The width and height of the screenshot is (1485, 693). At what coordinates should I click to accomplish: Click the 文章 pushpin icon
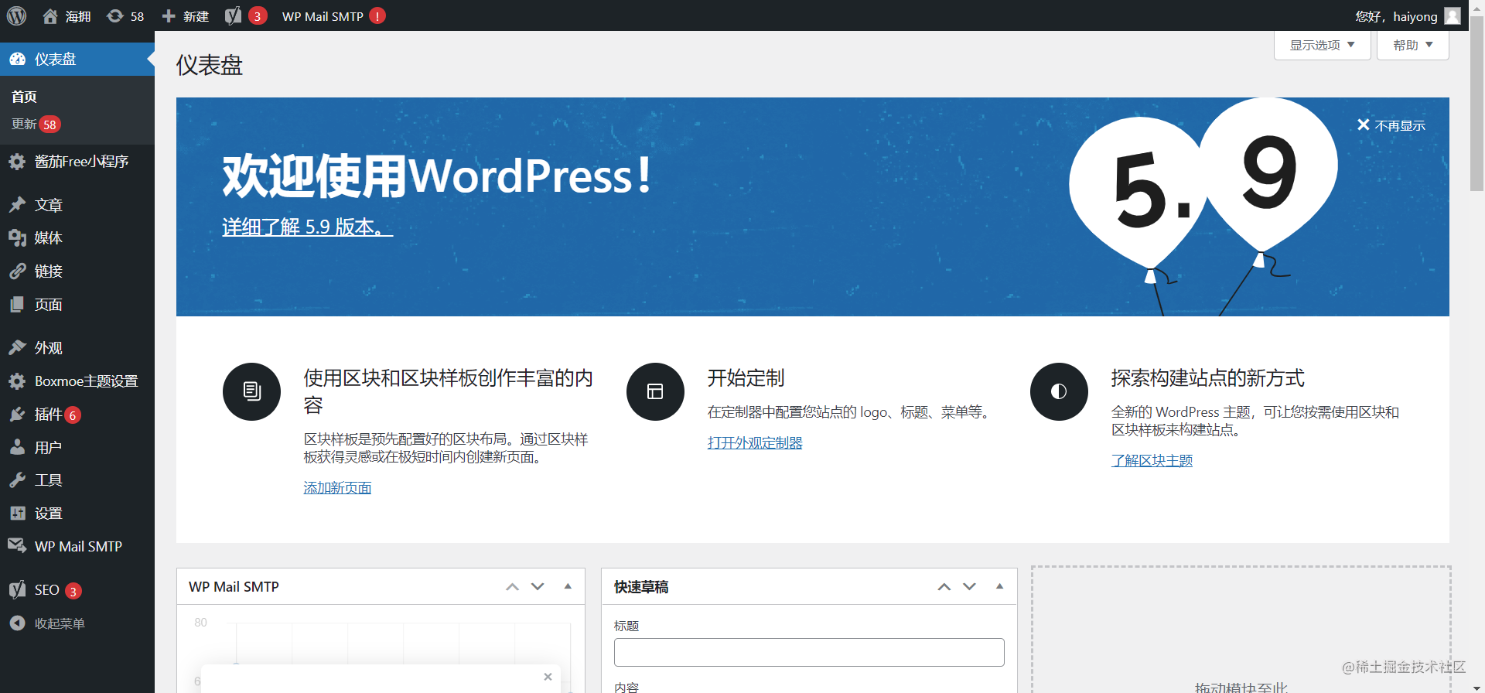17,205
